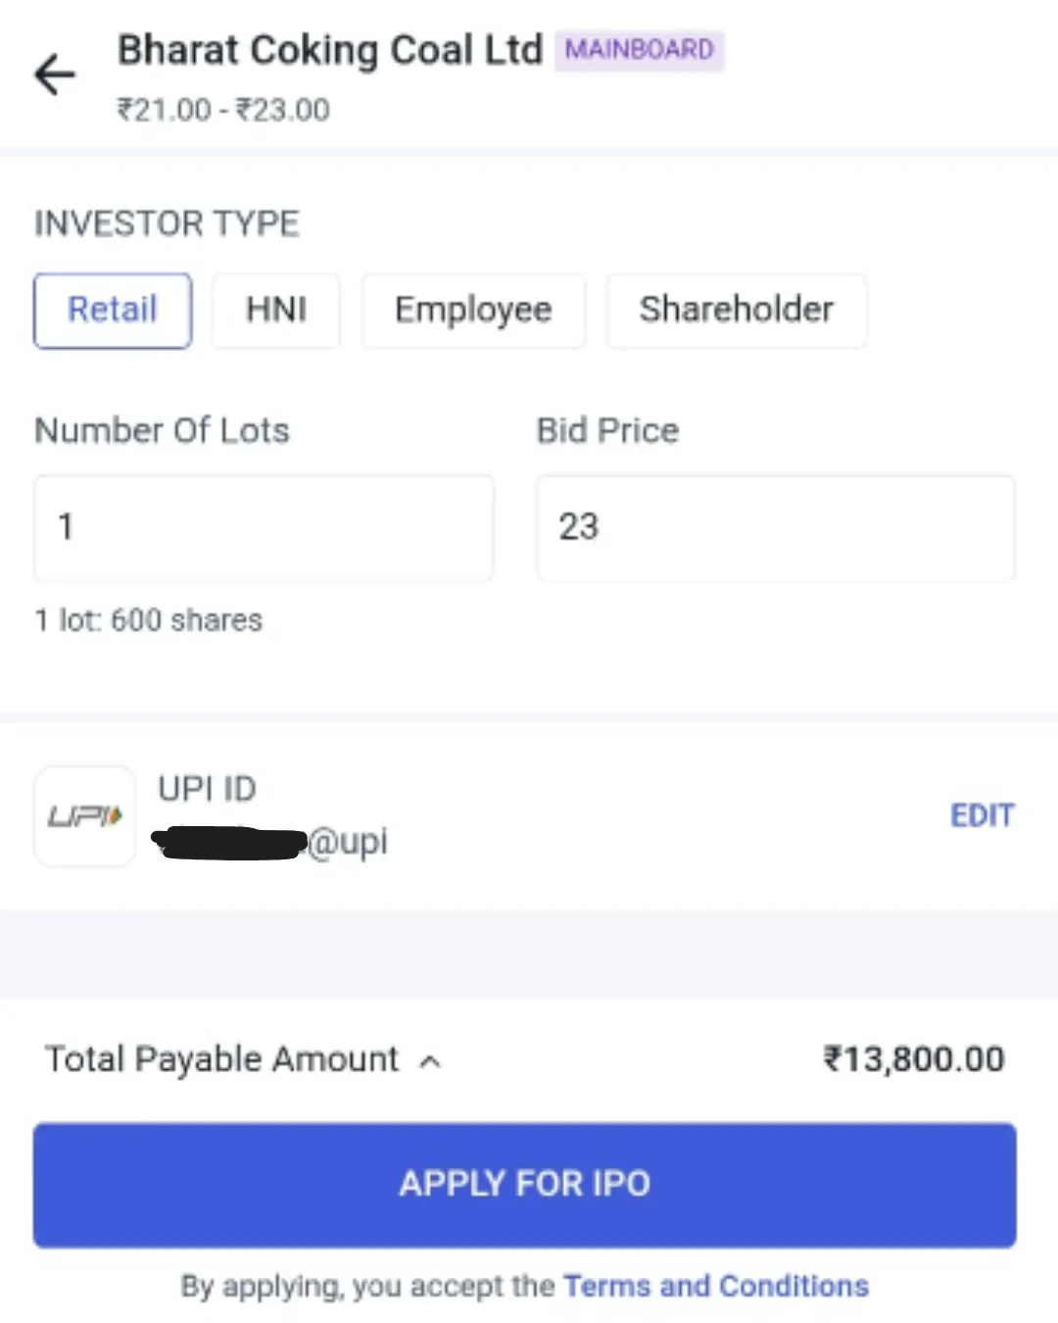Edit the UPI ID
The width and height of the screenshot is (1058, 1323).
point(982,815)
